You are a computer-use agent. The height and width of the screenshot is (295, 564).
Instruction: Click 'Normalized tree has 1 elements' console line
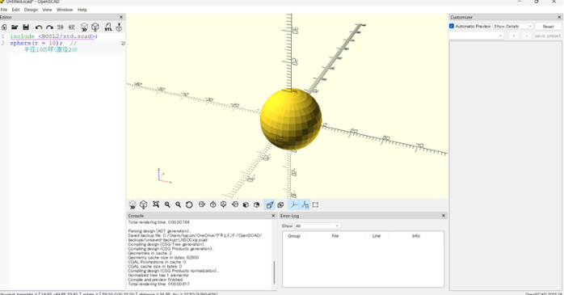pos(158,276)
